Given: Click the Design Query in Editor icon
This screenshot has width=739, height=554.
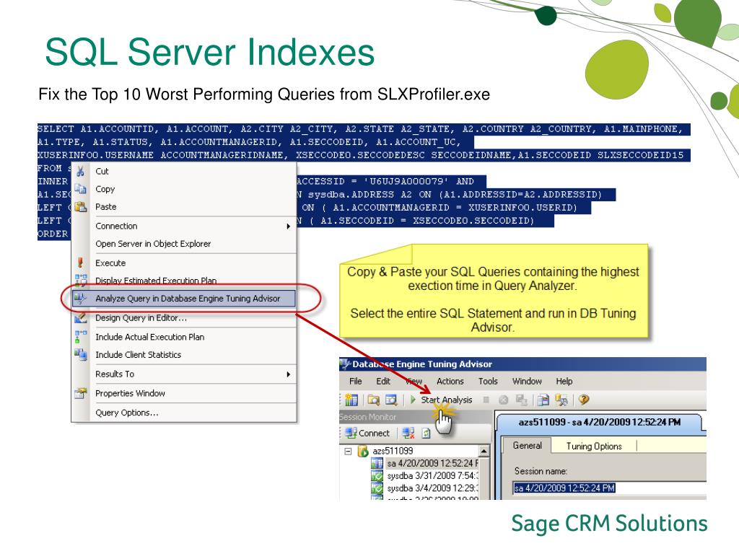Looking at the screenshot, I should pos(81,318).
